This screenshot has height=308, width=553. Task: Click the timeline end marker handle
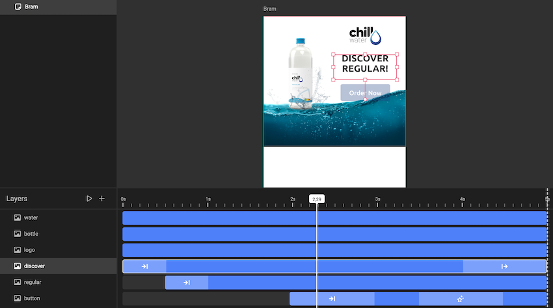(x=547, y=199)
